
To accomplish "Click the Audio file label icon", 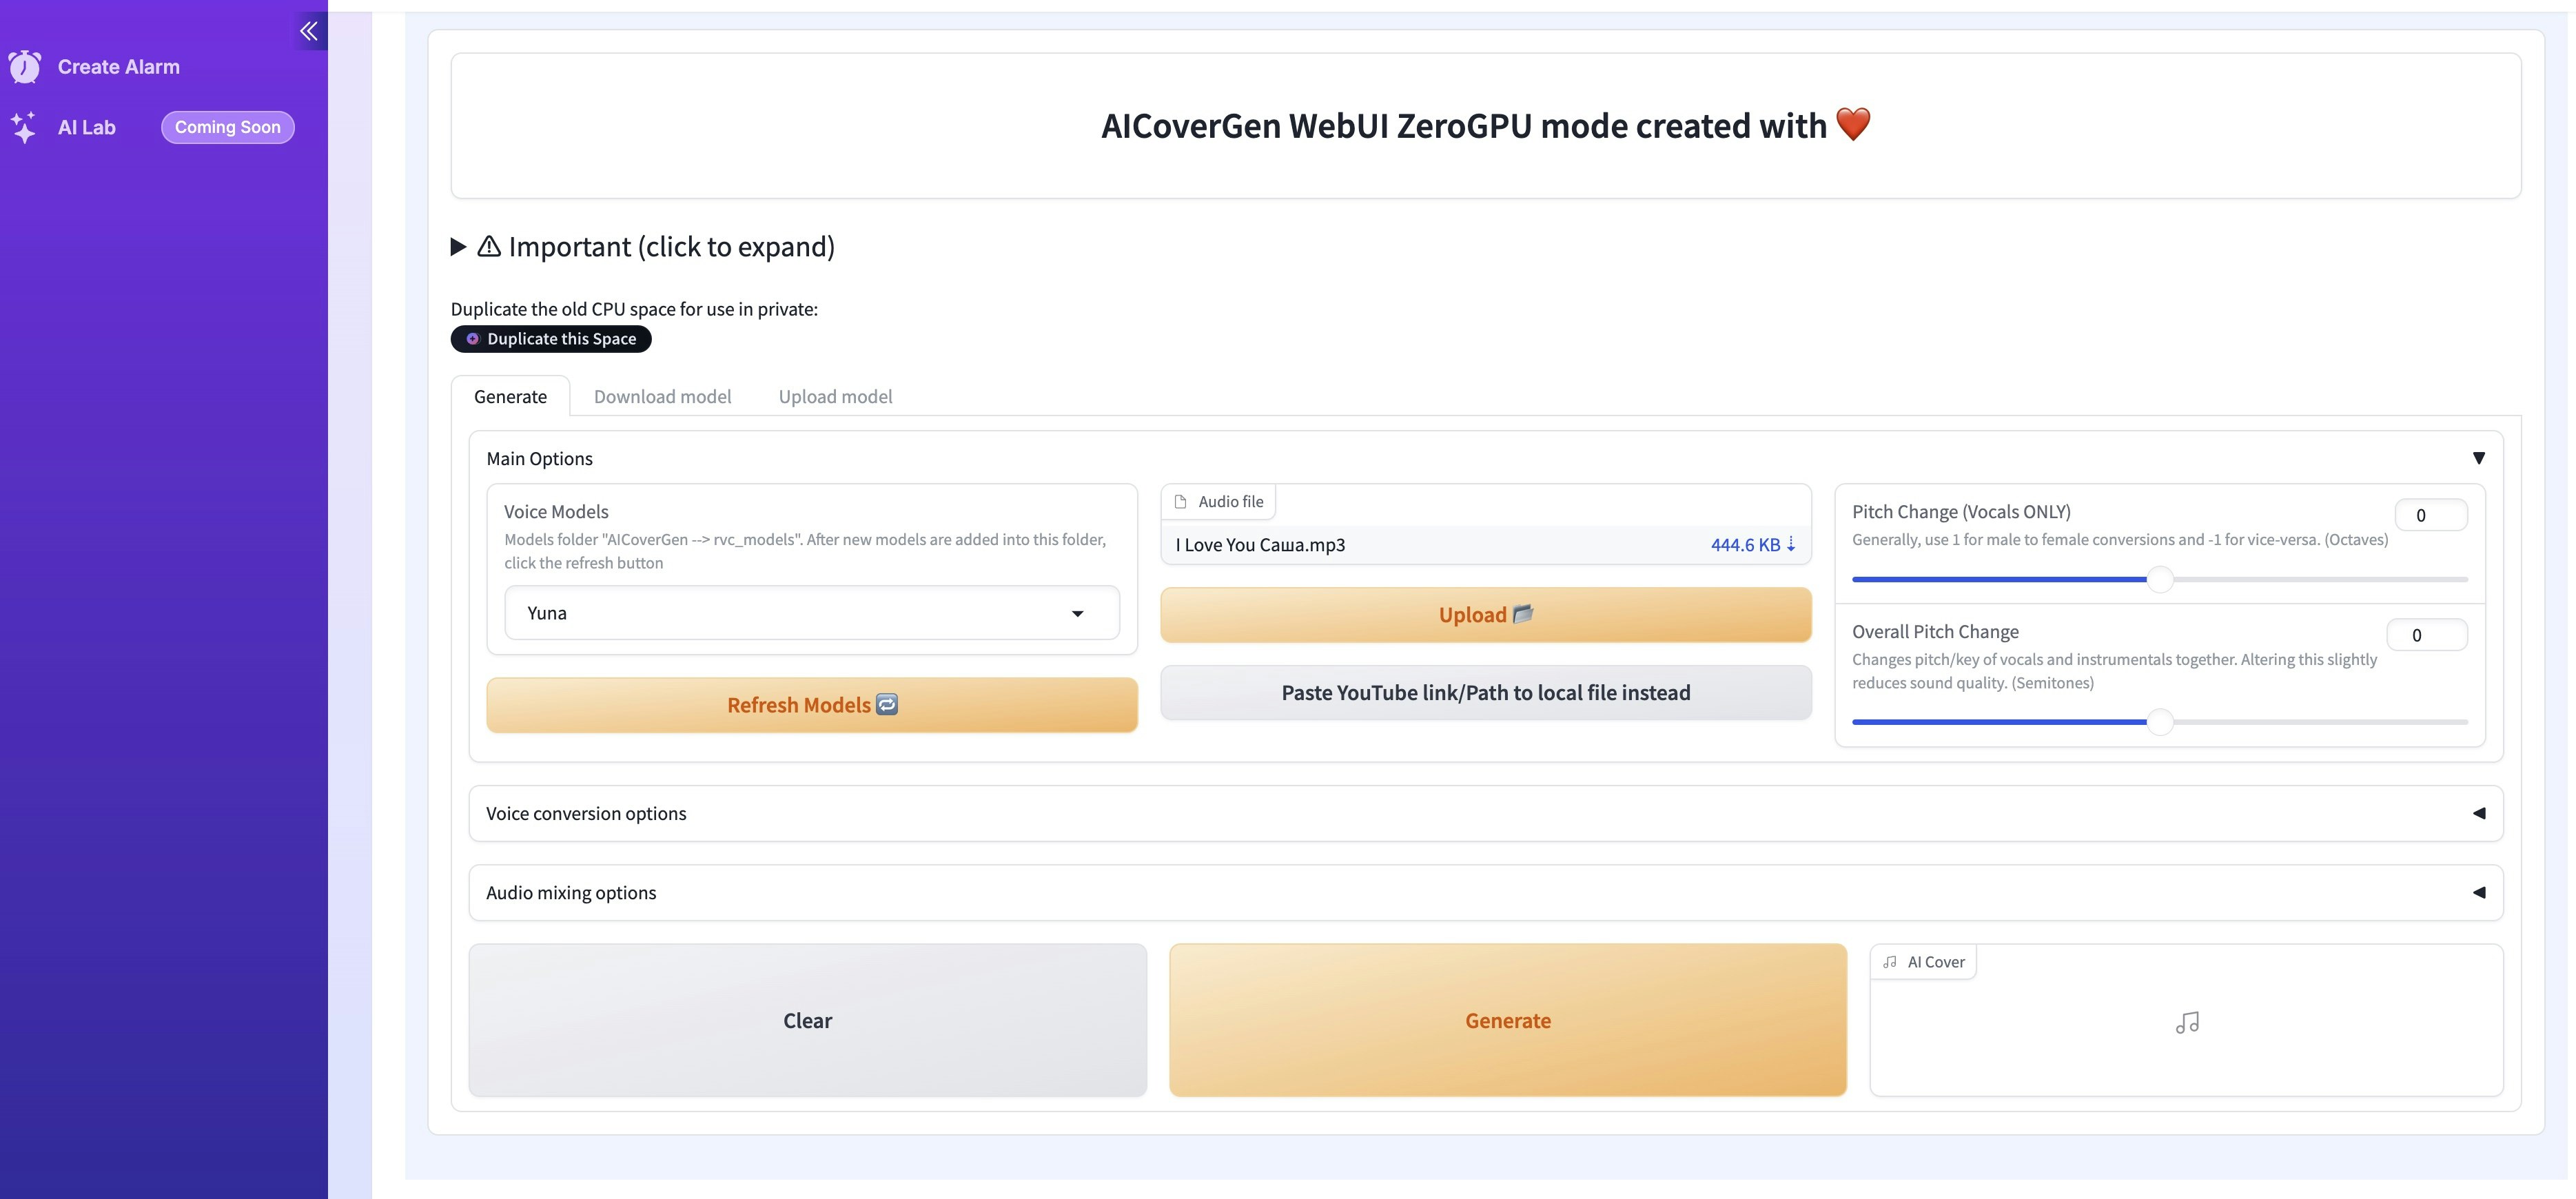I will pyautogui.click(x=1180, y=502).
